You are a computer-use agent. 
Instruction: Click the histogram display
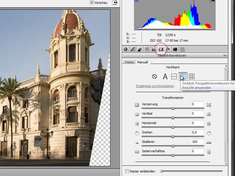point(174,15)
